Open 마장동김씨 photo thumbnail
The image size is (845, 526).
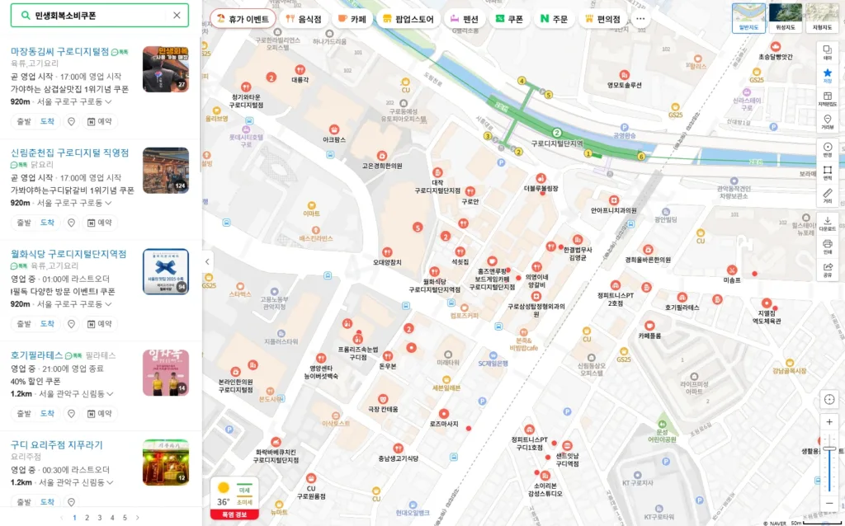[x=165, y=69]
